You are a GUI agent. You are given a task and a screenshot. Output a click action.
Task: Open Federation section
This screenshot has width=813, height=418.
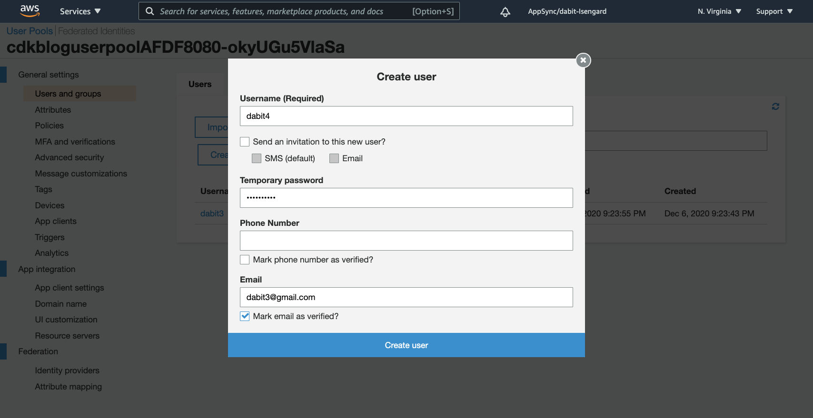38,351
